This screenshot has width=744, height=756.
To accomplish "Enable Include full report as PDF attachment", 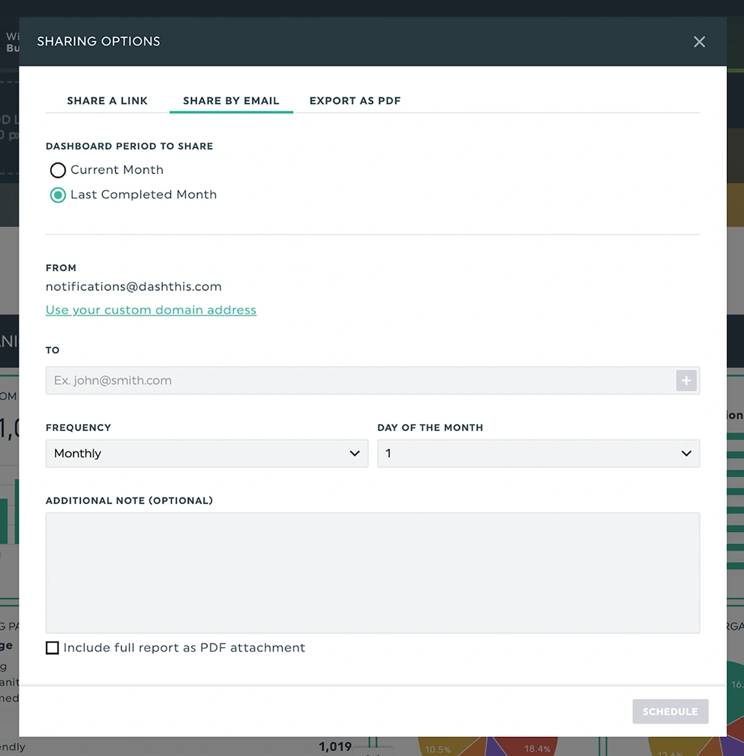I will click(x=52, y=647).
